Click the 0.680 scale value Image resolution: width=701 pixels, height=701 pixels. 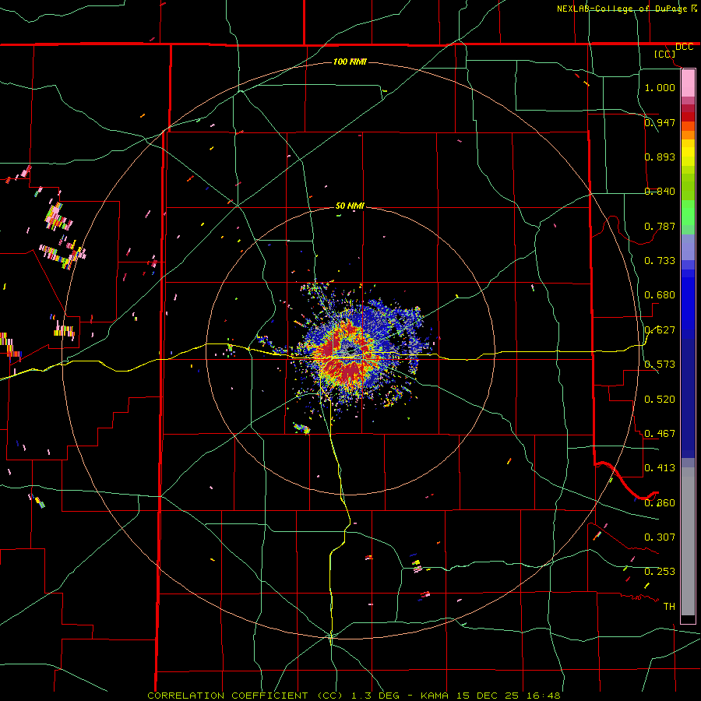click(660, 295)
